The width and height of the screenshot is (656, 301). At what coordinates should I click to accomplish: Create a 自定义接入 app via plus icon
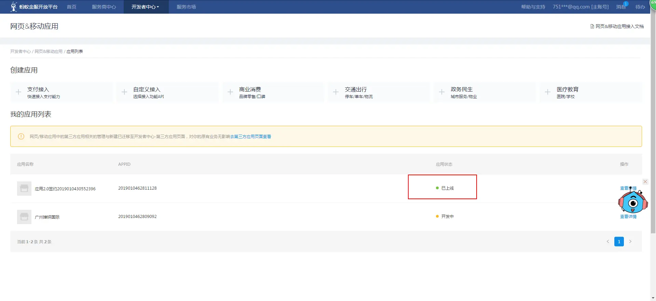(124, 92)
